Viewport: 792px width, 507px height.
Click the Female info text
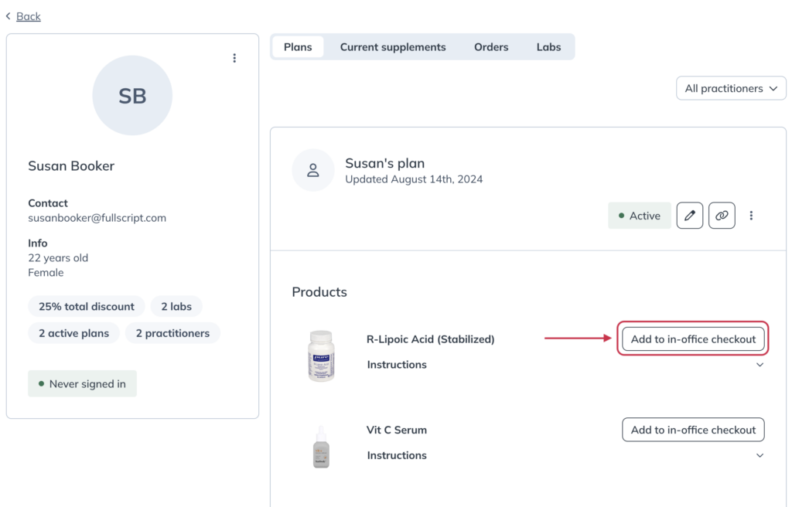click(46, 273)
